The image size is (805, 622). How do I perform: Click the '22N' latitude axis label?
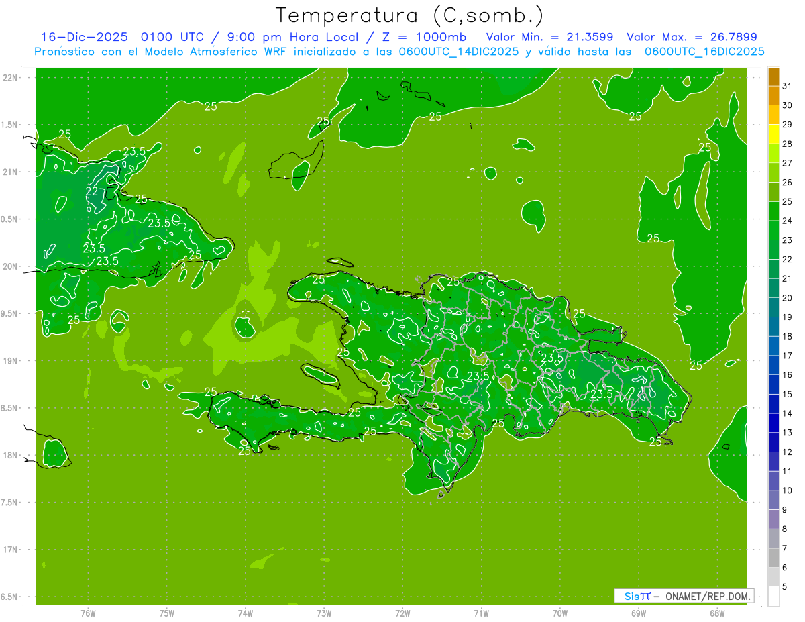coord(11,78)
